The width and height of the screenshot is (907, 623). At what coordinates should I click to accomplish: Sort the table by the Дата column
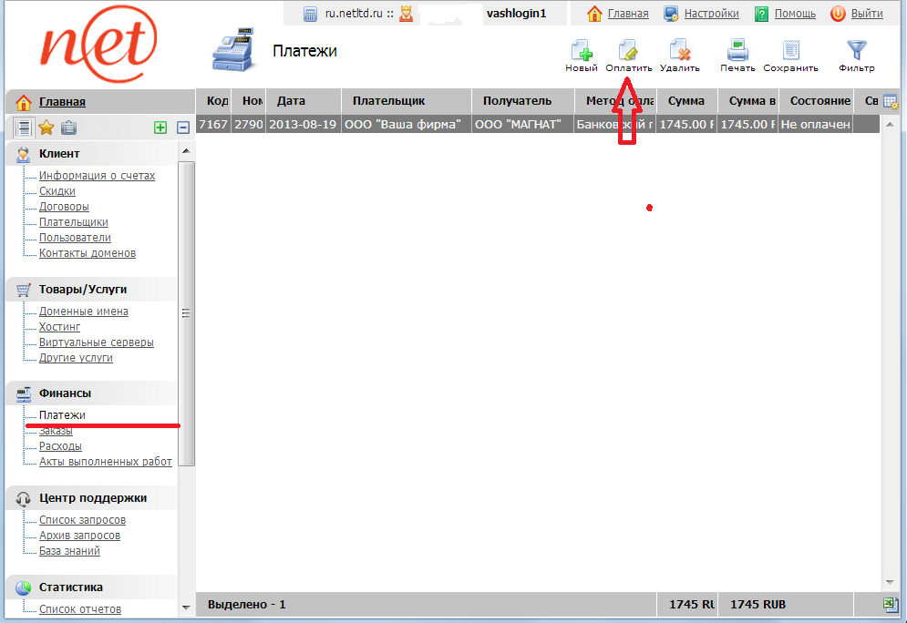[292, 101]
